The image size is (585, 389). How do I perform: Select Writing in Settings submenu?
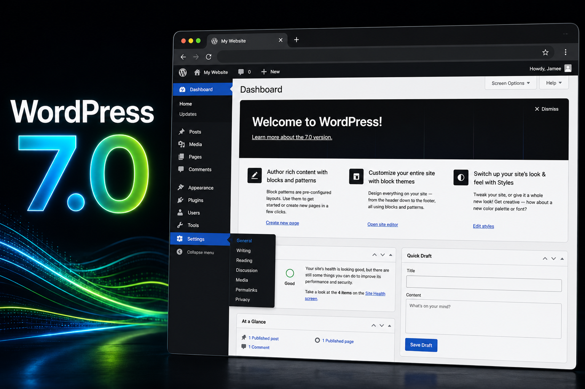click(243, 251)
